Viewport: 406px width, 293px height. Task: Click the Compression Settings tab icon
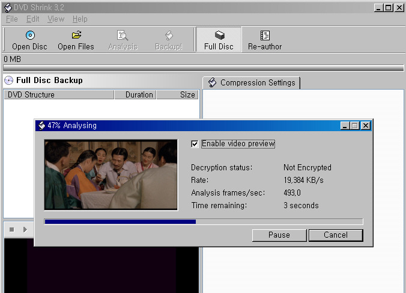213,82
